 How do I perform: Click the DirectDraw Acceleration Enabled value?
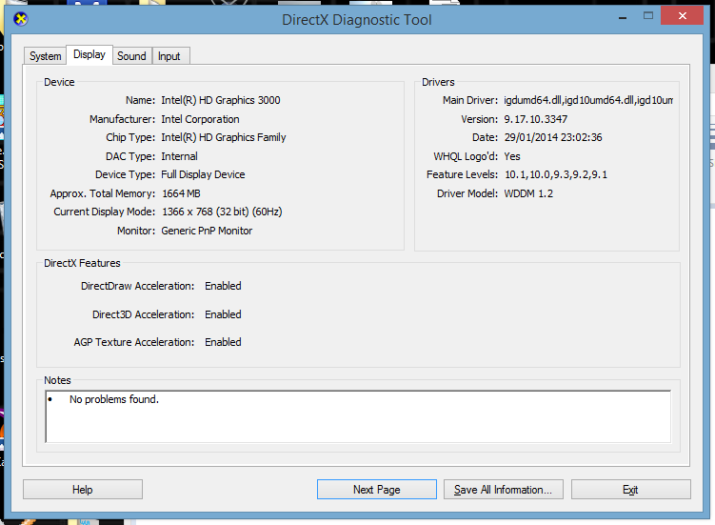(223, 286)
